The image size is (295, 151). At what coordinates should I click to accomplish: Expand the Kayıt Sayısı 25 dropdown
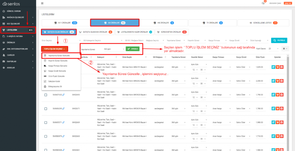(273, 49)
